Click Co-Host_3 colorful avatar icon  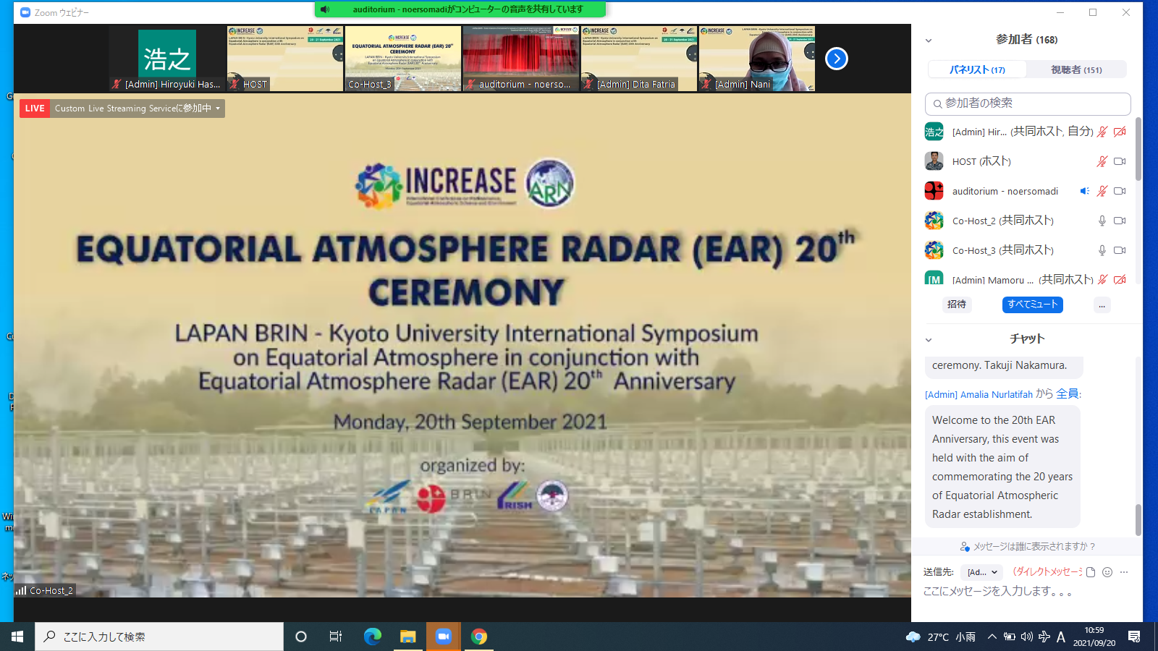(x=934, y=250)
